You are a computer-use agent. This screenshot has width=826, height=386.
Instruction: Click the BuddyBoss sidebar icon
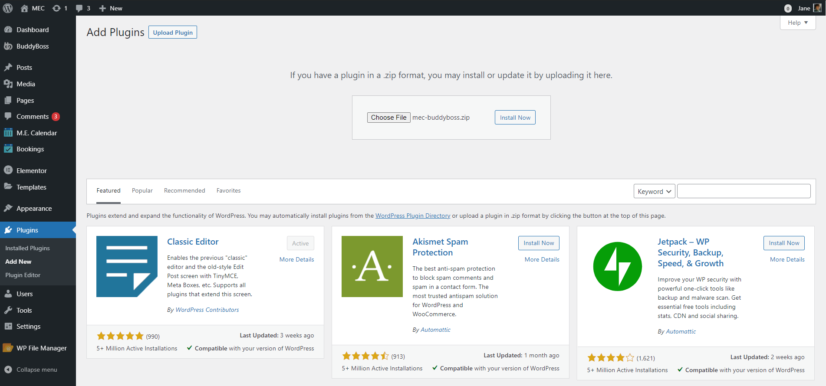coord(8,46)
